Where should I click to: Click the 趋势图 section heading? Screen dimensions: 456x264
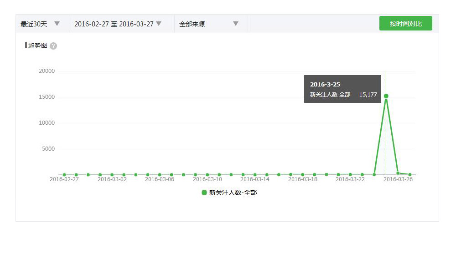click(37, 46)
